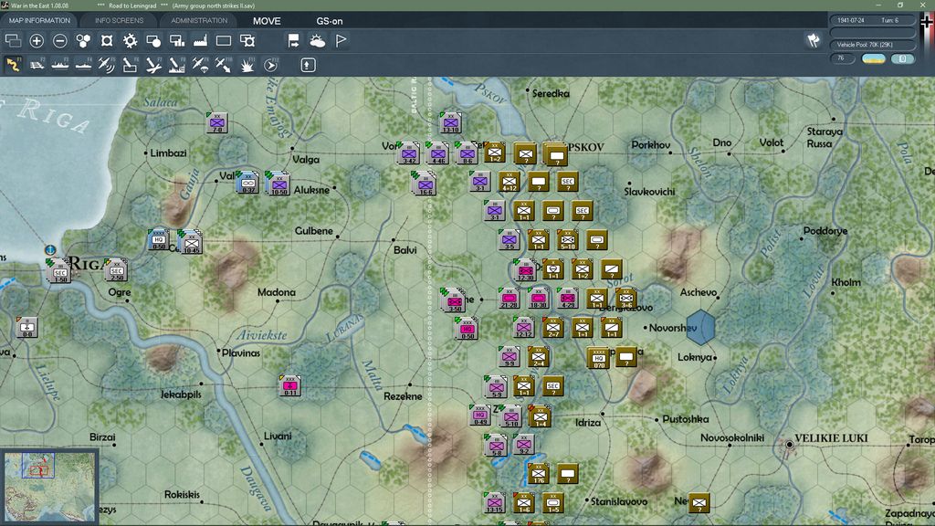The image size is (935, 526).
Task: Click the iron cross side emblem
Action: pyautogui.click(x=926, y=23)
